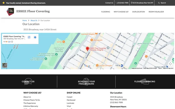175x109 pixels.
Task: Open Lifetime Warranty footer link
Action: [31, 106]
